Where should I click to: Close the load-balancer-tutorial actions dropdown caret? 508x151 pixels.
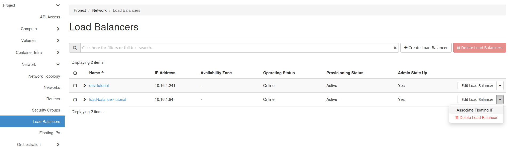500,100
